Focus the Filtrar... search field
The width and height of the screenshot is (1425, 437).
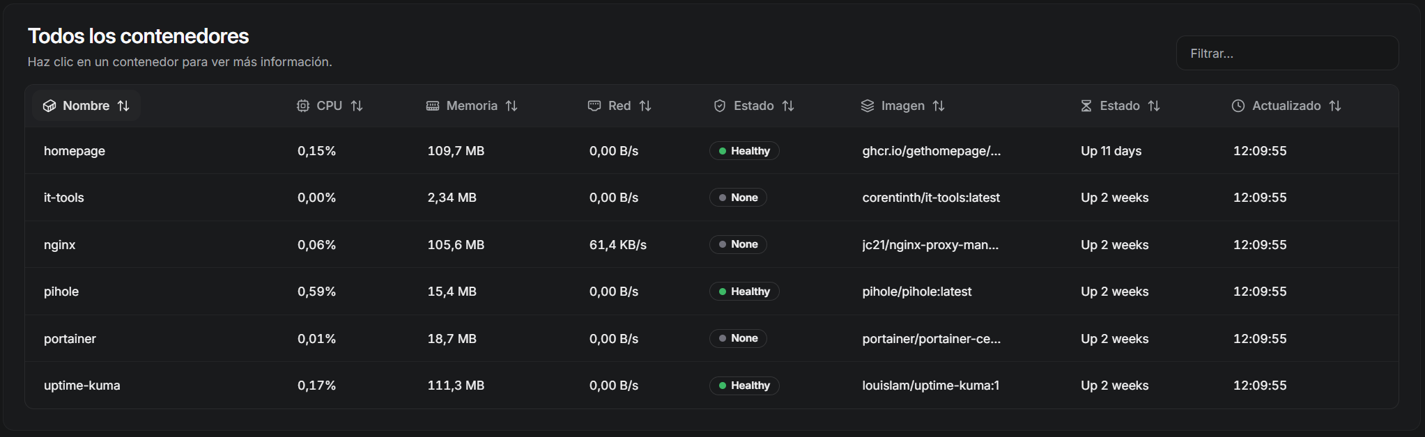1287,54
